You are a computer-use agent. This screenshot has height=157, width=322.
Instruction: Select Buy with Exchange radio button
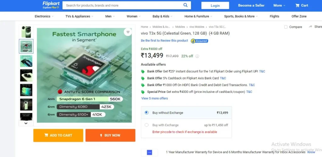147,125
